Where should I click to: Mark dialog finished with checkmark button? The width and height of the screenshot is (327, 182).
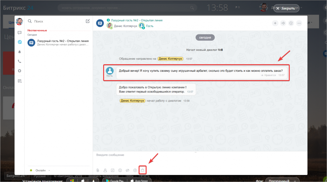[291, 23]
